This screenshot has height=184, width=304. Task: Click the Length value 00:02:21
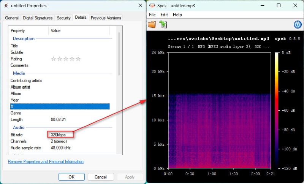click(59, 120)
